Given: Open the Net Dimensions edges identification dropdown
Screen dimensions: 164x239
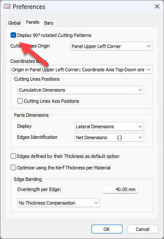Looking at the screenshot, I should pos(109,138).
